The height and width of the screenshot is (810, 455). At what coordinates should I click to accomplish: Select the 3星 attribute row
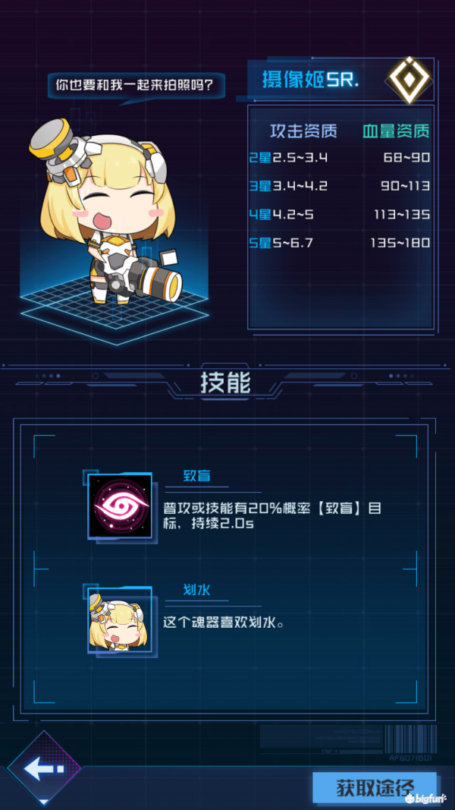340,186
